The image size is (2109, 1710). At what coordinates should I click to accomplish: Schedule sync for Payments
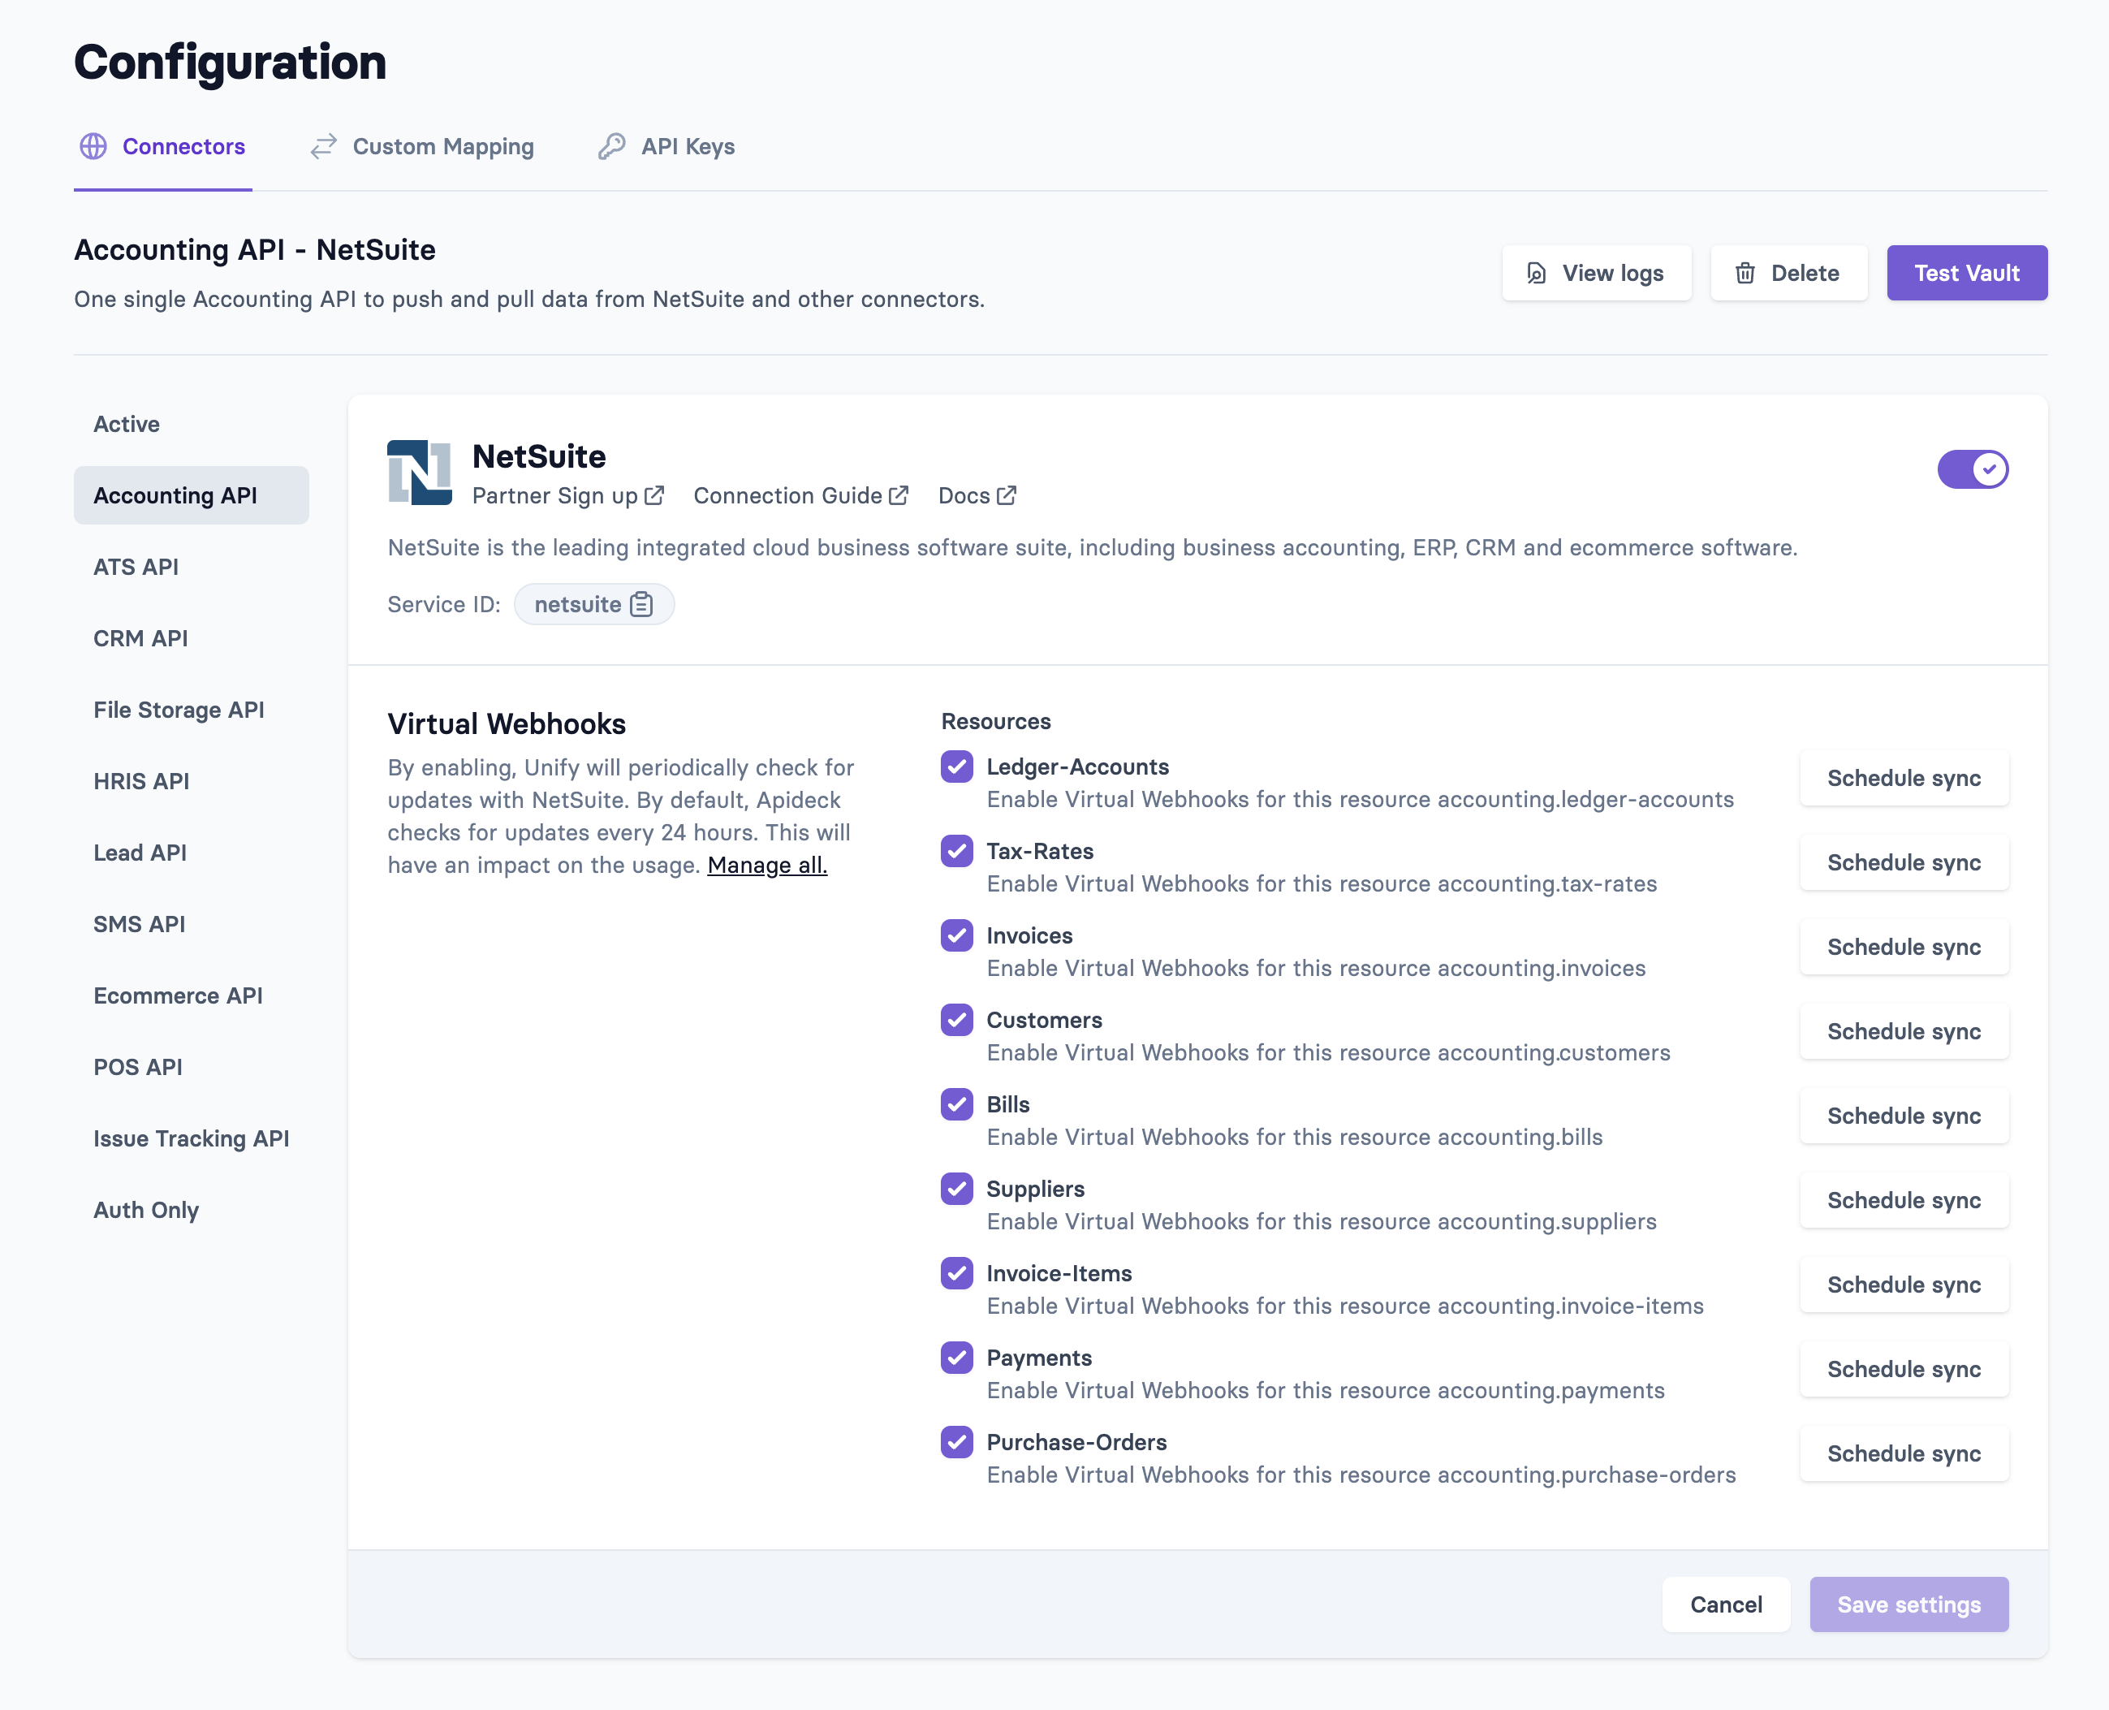1904,1369
